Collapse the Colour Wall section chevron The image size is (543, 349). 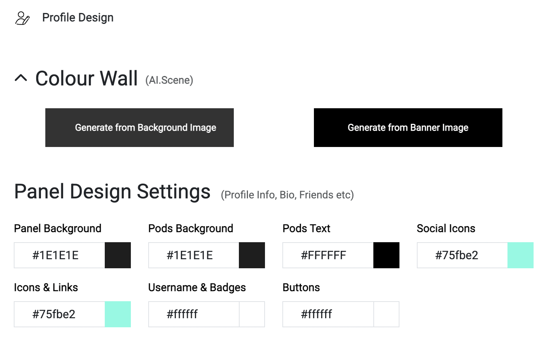pos(21,78)
